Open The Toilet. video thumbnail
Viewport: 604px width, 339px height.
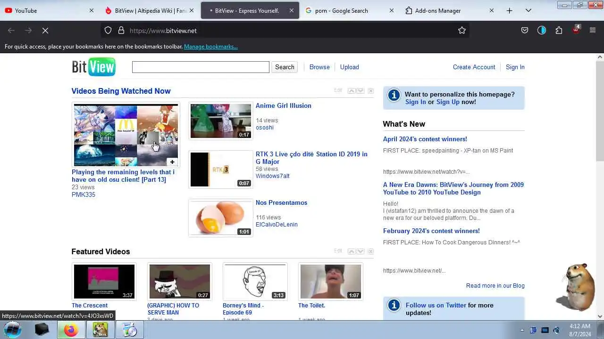[331, 282]
